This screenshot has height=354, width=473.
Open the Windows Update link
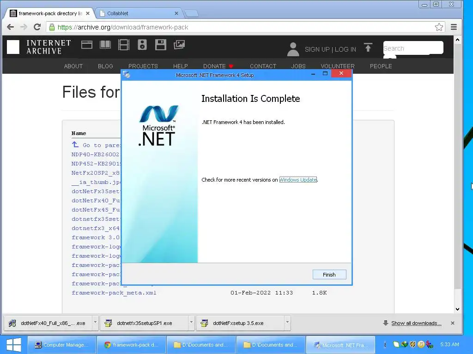pos(298,180)
